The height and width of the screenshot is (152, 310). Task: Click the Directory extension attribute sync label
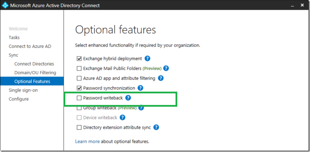tap(117, 127)
